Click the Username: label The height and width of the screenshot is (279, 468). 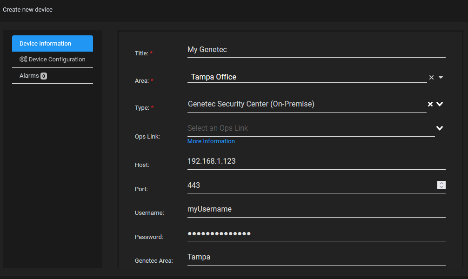tap(149, 213)
